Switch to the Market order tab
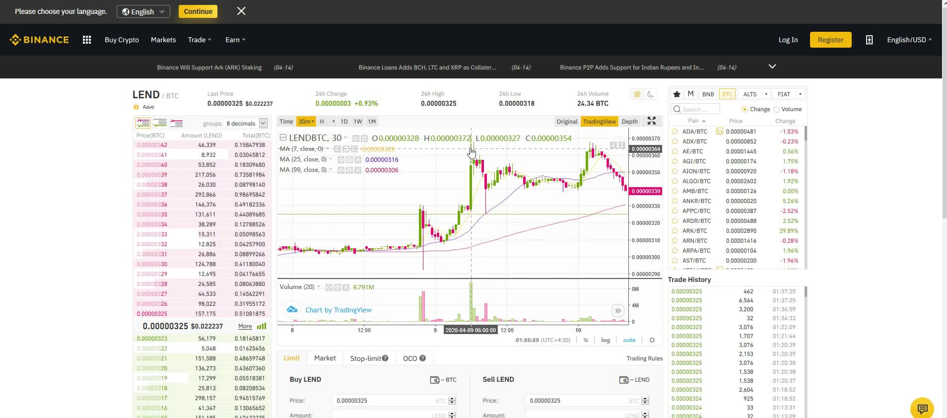 (x=325, y=358)
